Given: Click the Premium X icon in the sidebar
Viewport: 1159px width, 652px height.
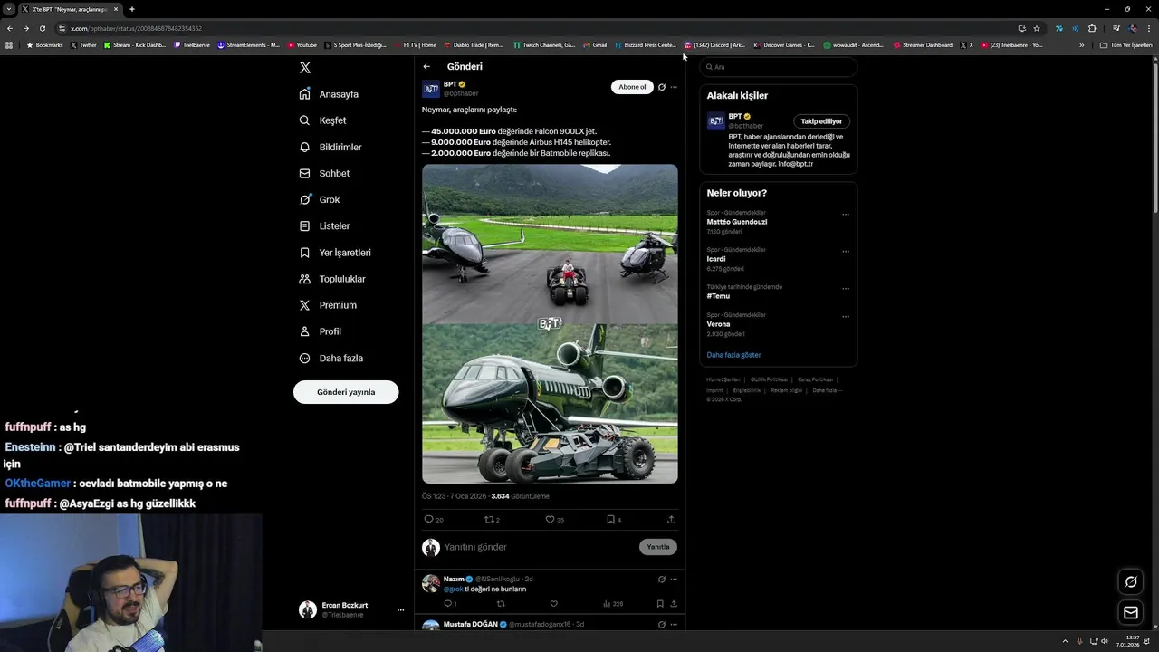Looking at the screenshot, I should pos(305,305).
